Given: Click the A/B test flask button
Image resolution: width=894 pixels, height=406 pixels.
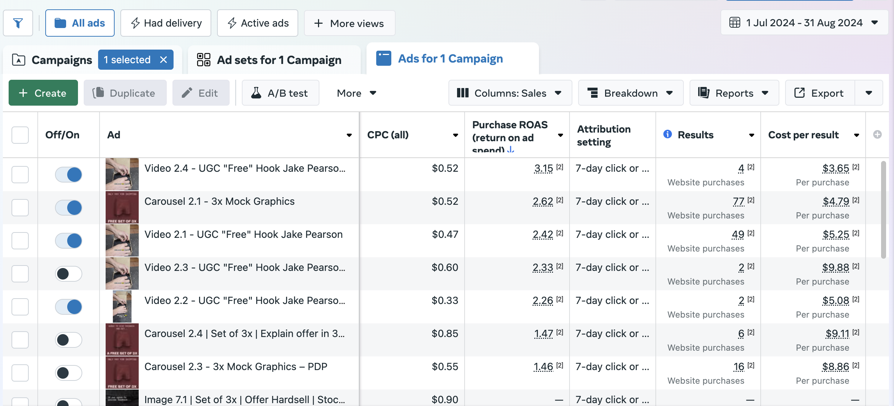Looking at the screenshot, I should [x=280, y=93].
